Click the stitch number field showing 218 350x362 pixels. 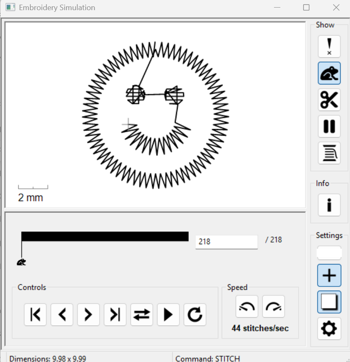point(226,242)
